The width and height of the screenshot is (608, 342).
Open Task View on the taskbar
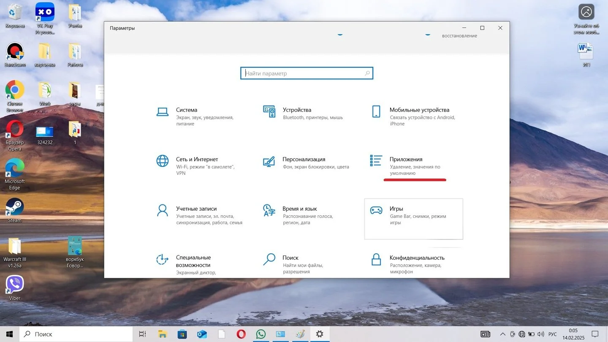pyautogui.click(x=142, y=334)
